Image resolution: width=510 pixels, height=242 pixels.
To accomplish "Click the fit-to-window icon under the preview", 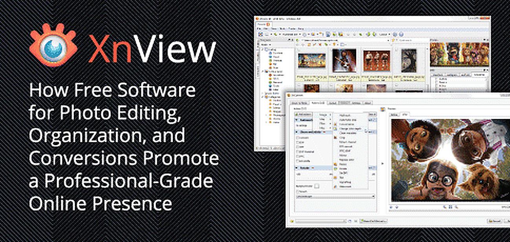I will pyautogui.click(x=451, y=207).
